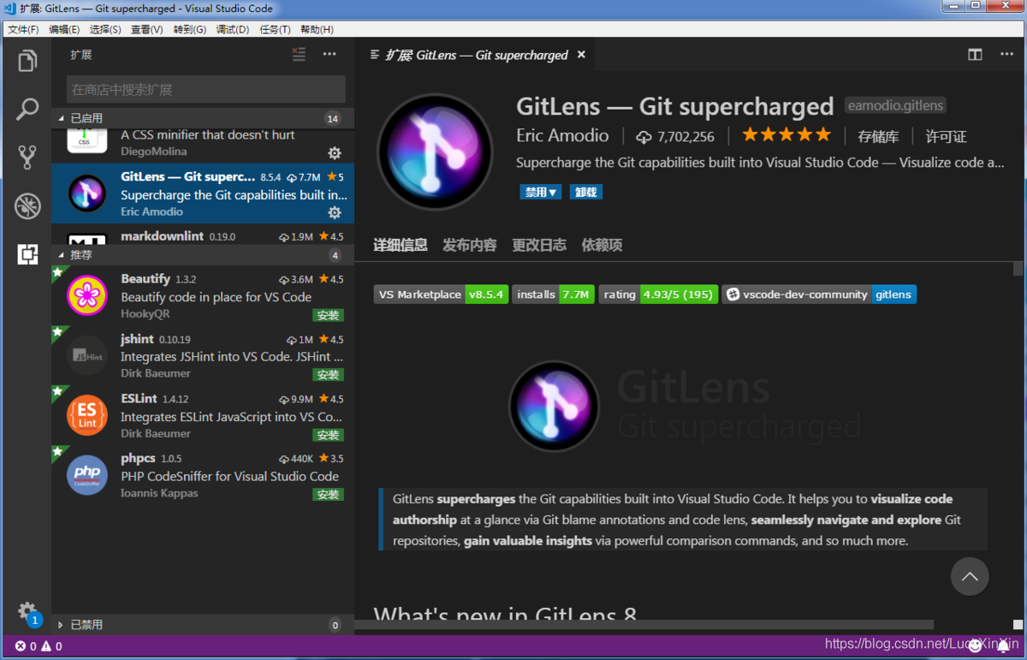Click the 卸载 uninstall button

pyautogui.click(x=586, y=192)
